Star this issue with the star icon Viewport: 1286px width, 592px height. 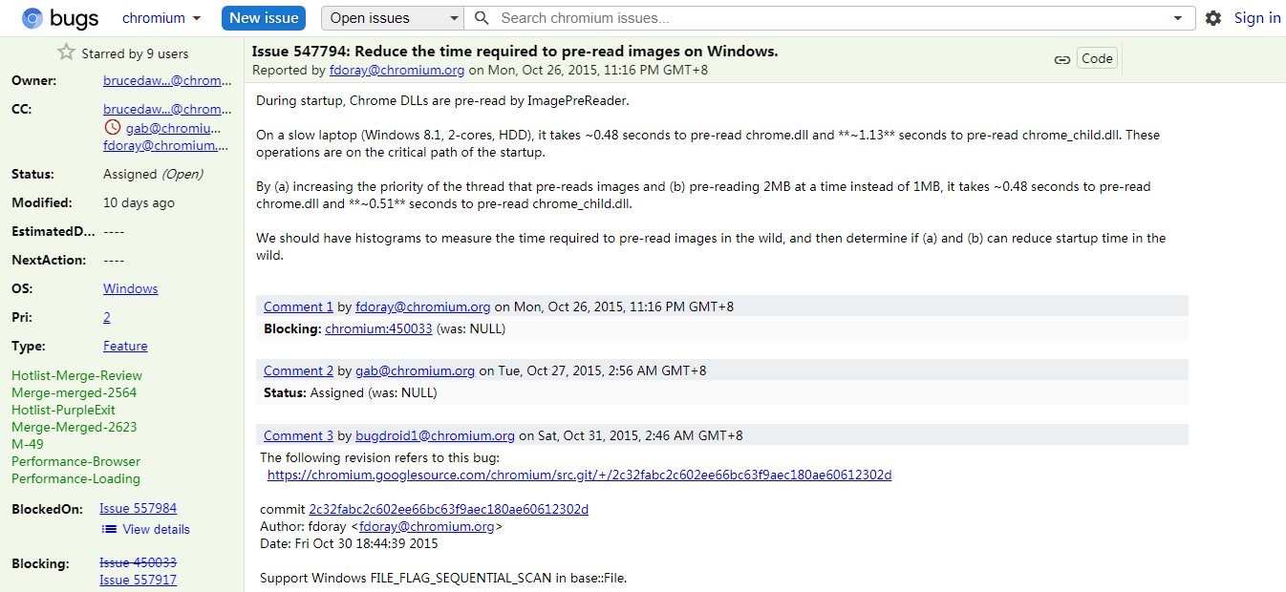coord(66,53)
